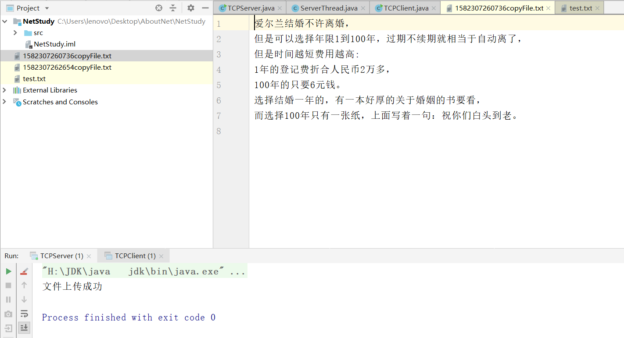Click the Up stack trace arrow
Viewport: 624px width, 338px height.
point(24,285)
